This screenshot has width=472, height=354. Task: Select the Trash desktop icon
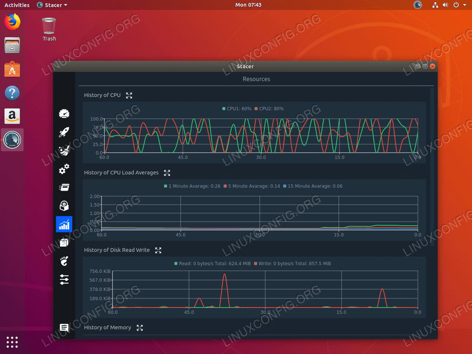point(49,29)
